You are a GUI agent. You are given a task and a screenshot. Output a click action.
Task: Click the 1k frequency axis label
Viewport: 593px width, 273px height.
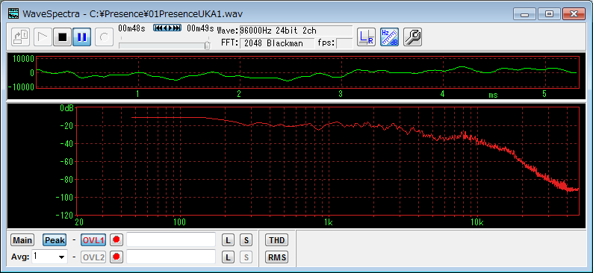[x=329, y=222]
